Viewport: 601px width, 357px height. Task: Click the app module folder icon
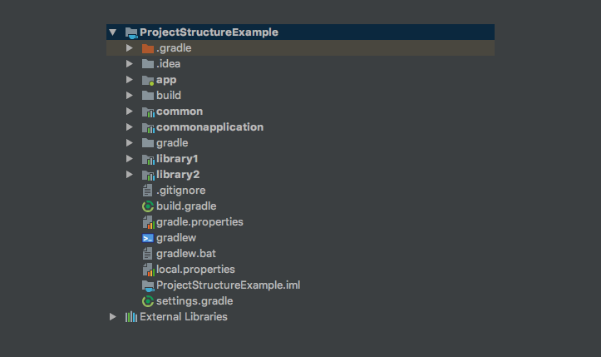pyautogui.click(x=148, y=80)
